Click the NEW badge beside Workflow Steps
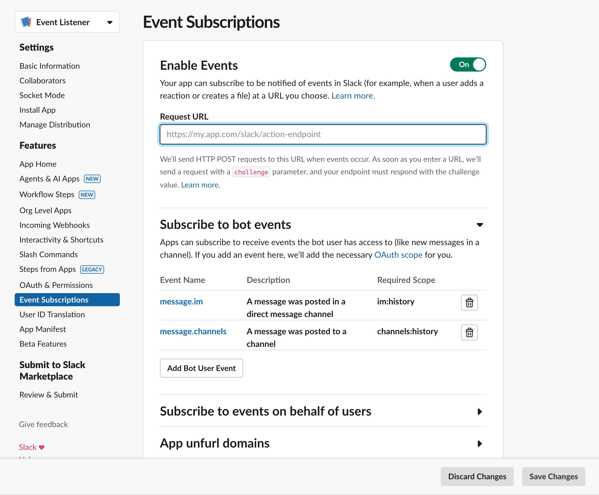 coord(87,195)
